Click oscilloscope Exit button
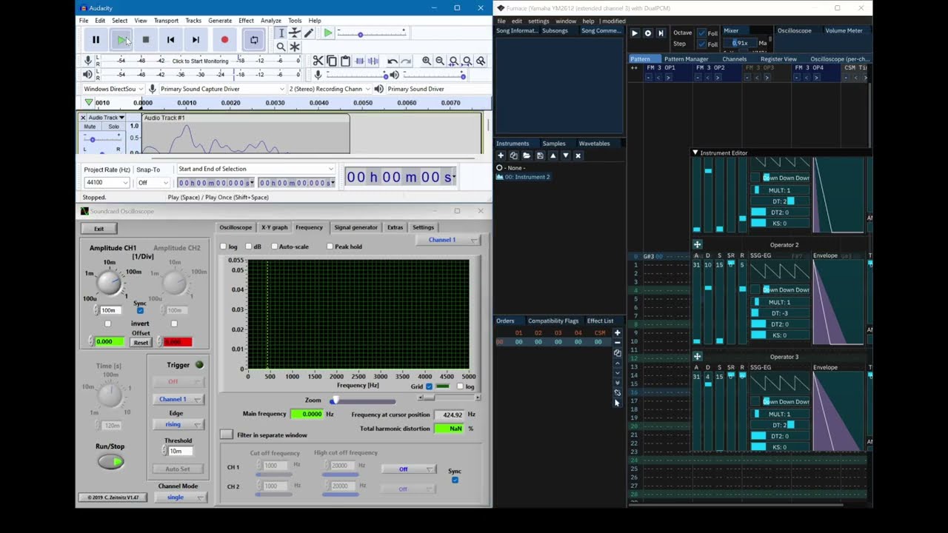Image resolution: width=948 pixels, height=533 pixels. (99, 229)
